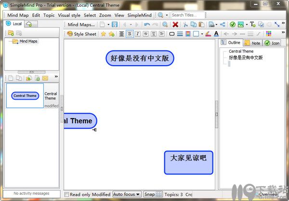The image size is (289, 201).
Task: Click the yellow star icon
Action: (x=104, y=34)
